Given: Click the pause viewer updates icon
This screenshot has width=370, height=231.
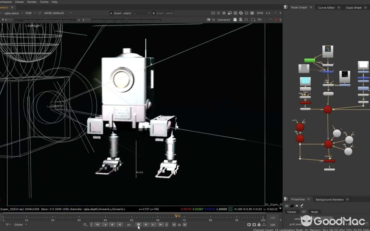Looking at the screenshot, I should [x=252, y=13].
